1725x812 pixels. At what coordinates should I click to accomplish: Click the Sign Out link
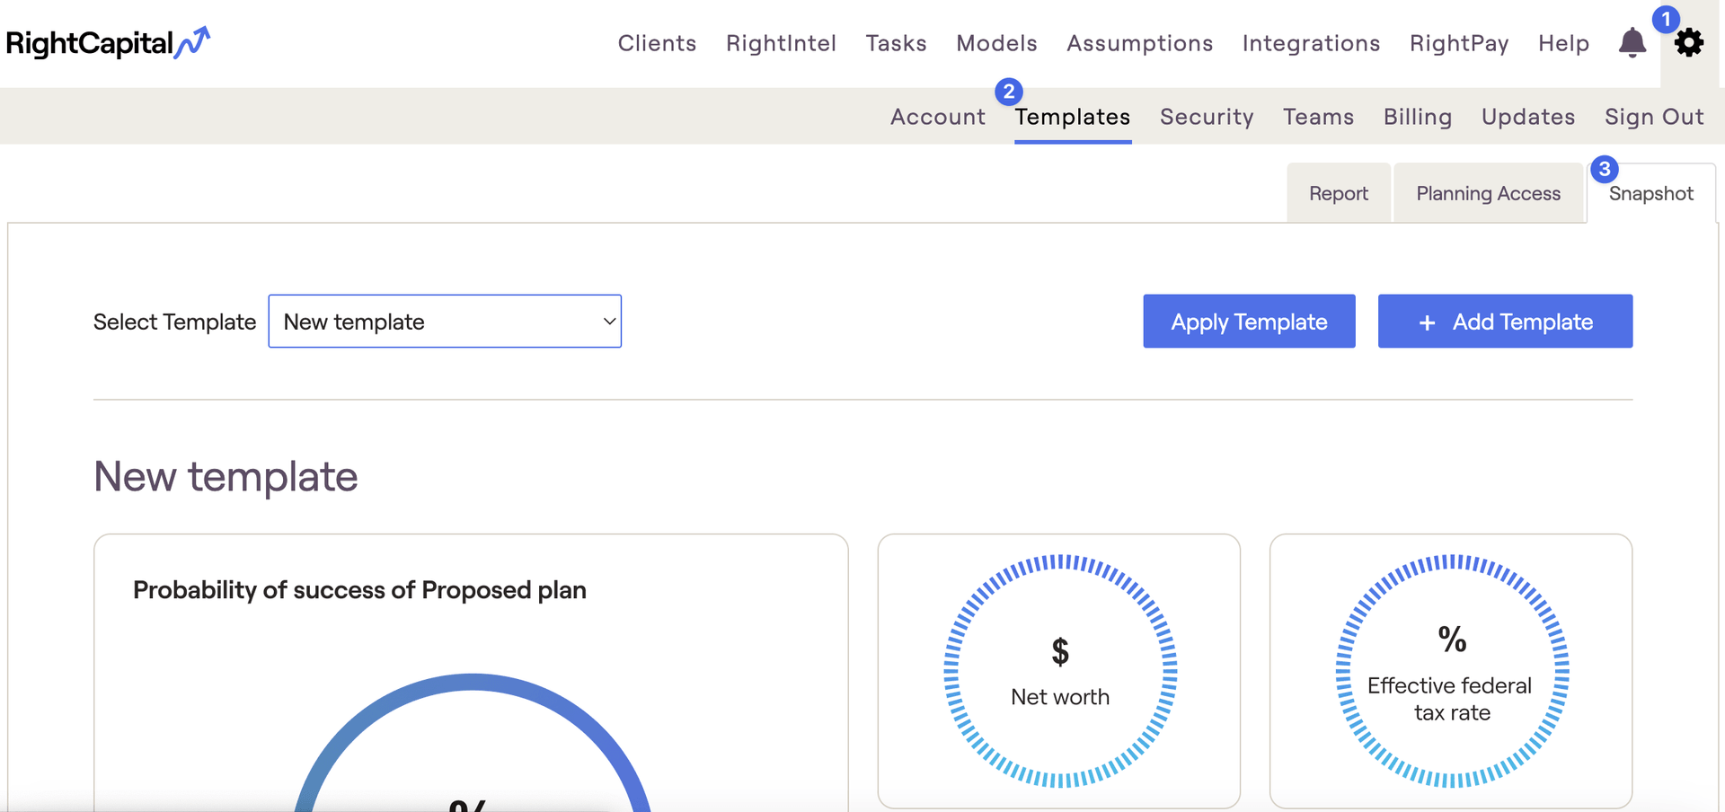(1654, 116)
